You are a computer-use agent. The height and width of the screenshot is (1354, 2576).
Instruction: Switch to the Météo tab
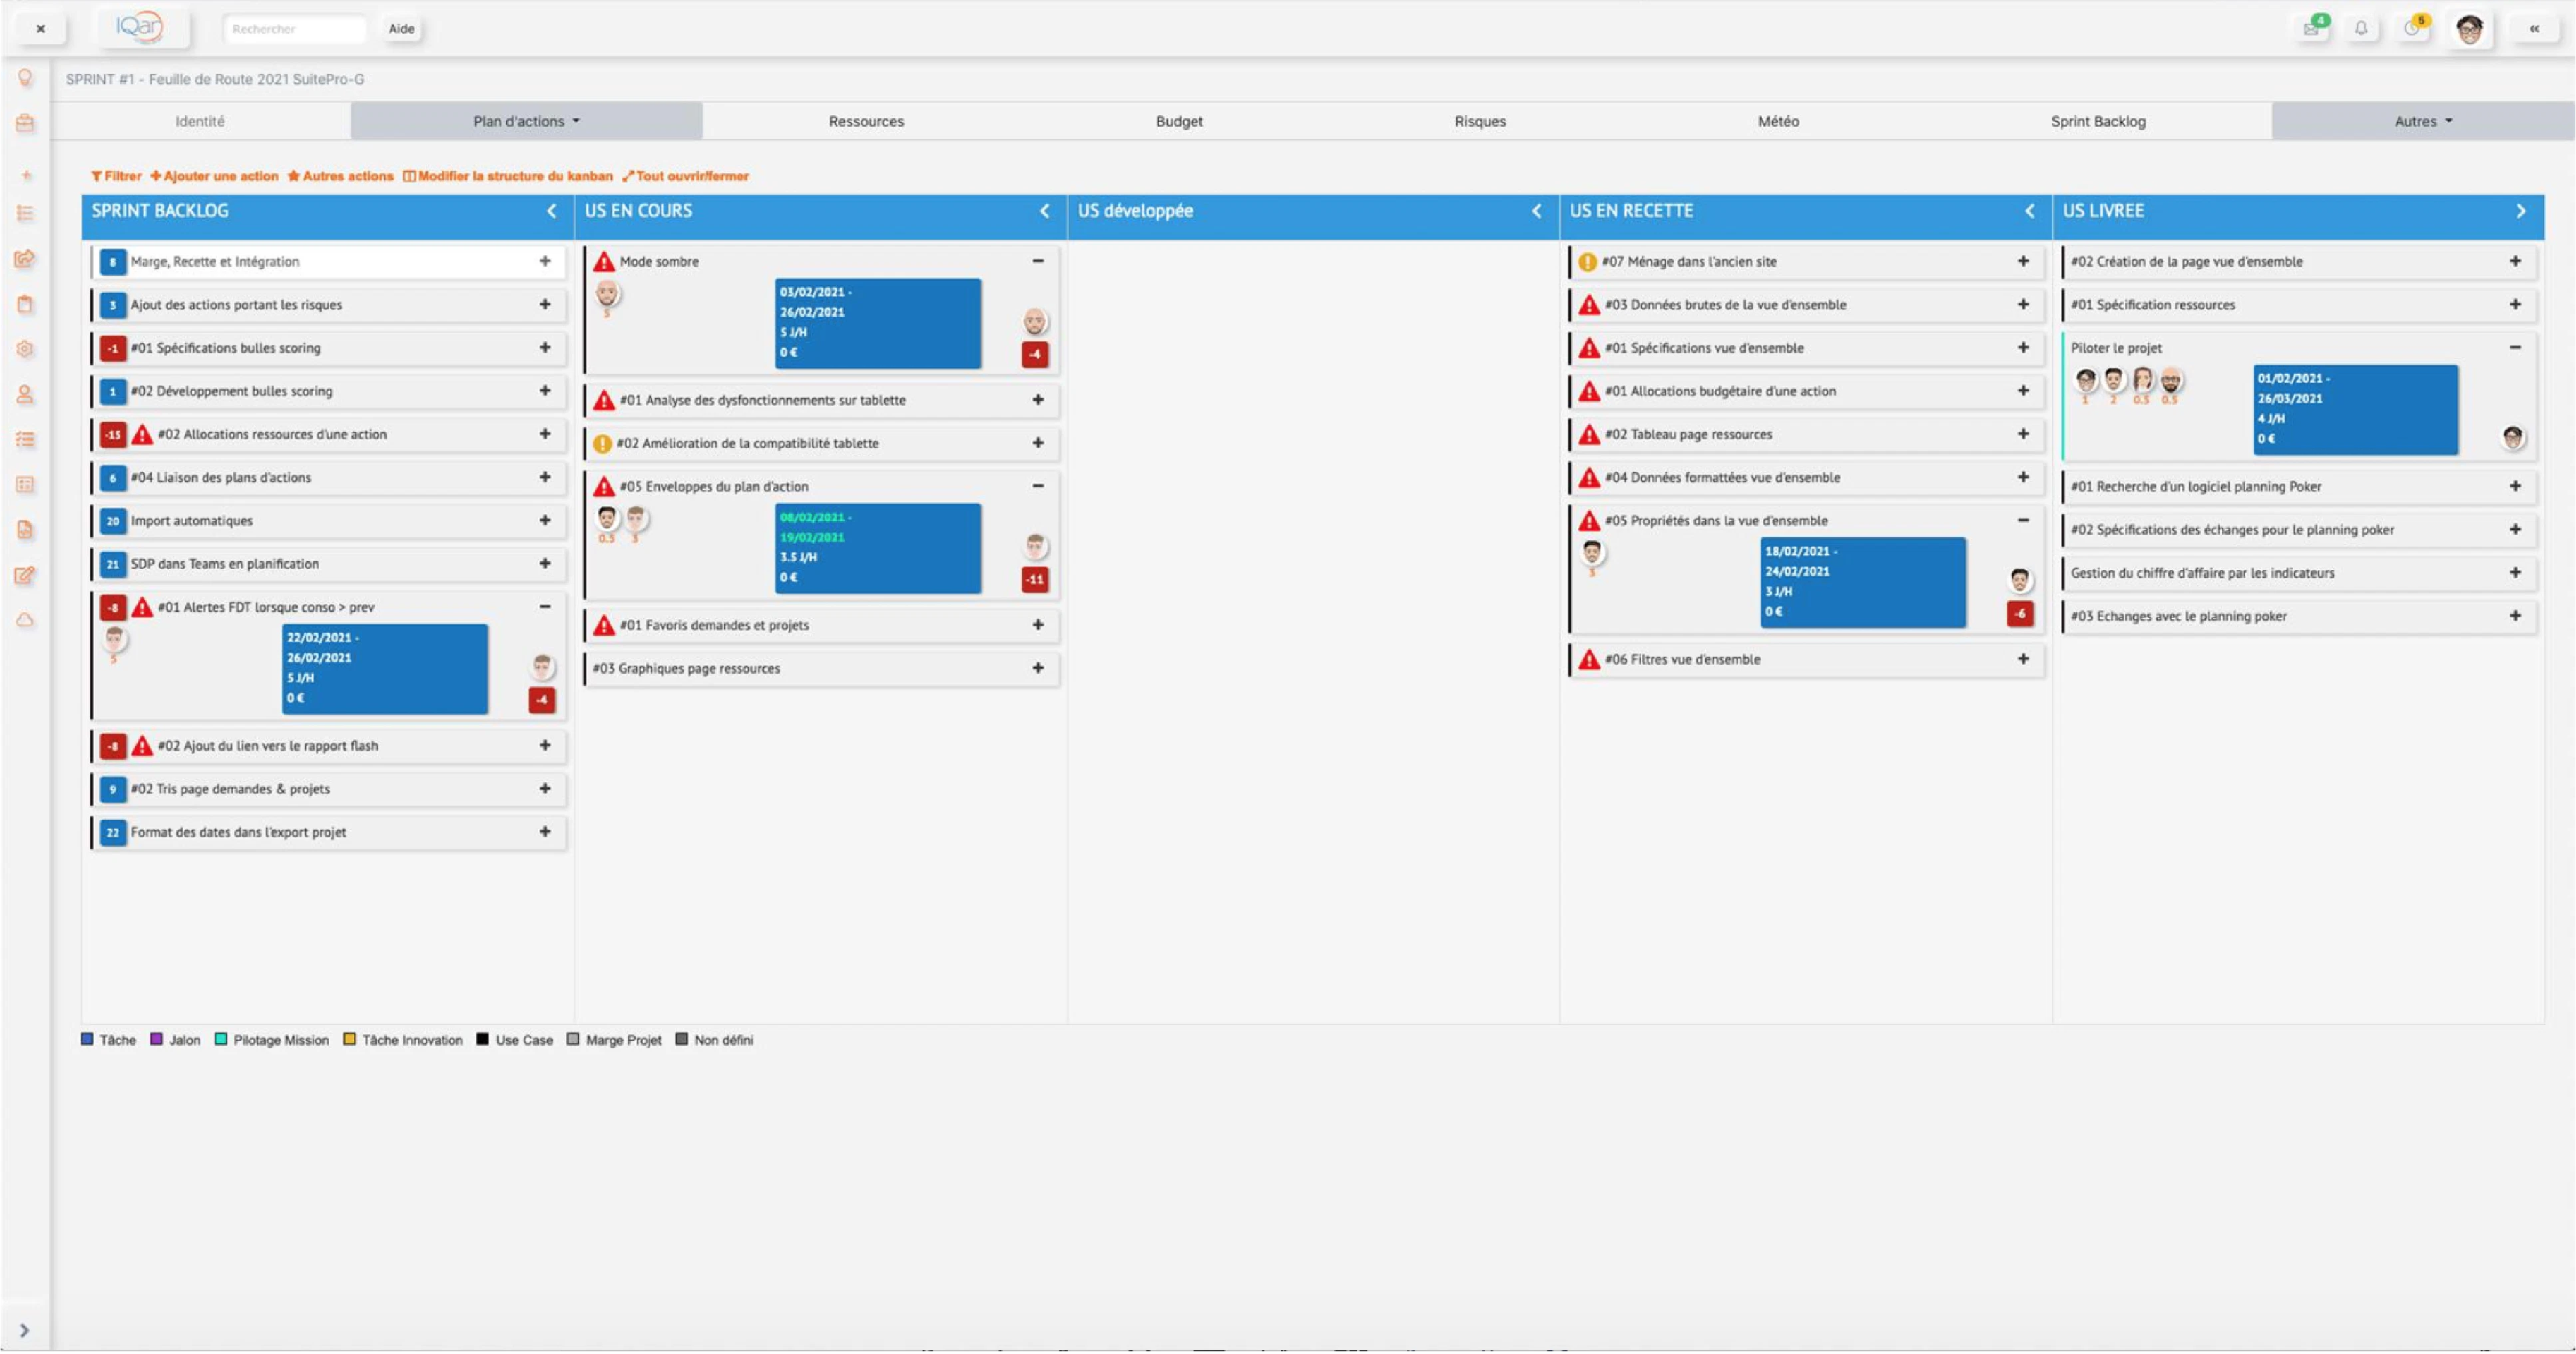pos(1778,121)
